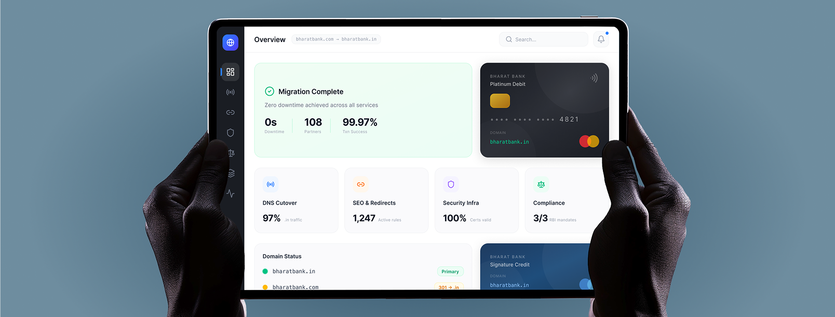Image resolution: width=835 pixels, height=317 pixels.
Task: Click the globe logo icon in sidebar
Action: click(x=230, y=42)
